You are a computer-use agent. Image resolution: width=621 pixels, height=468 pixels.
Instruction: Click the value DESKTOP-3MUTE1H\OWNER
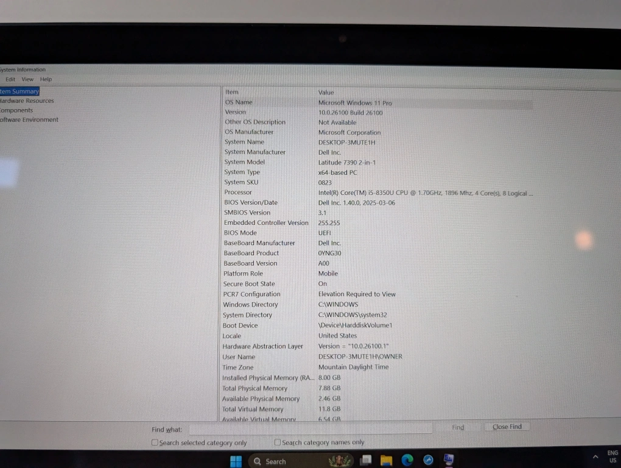click(x=360, y=356)
